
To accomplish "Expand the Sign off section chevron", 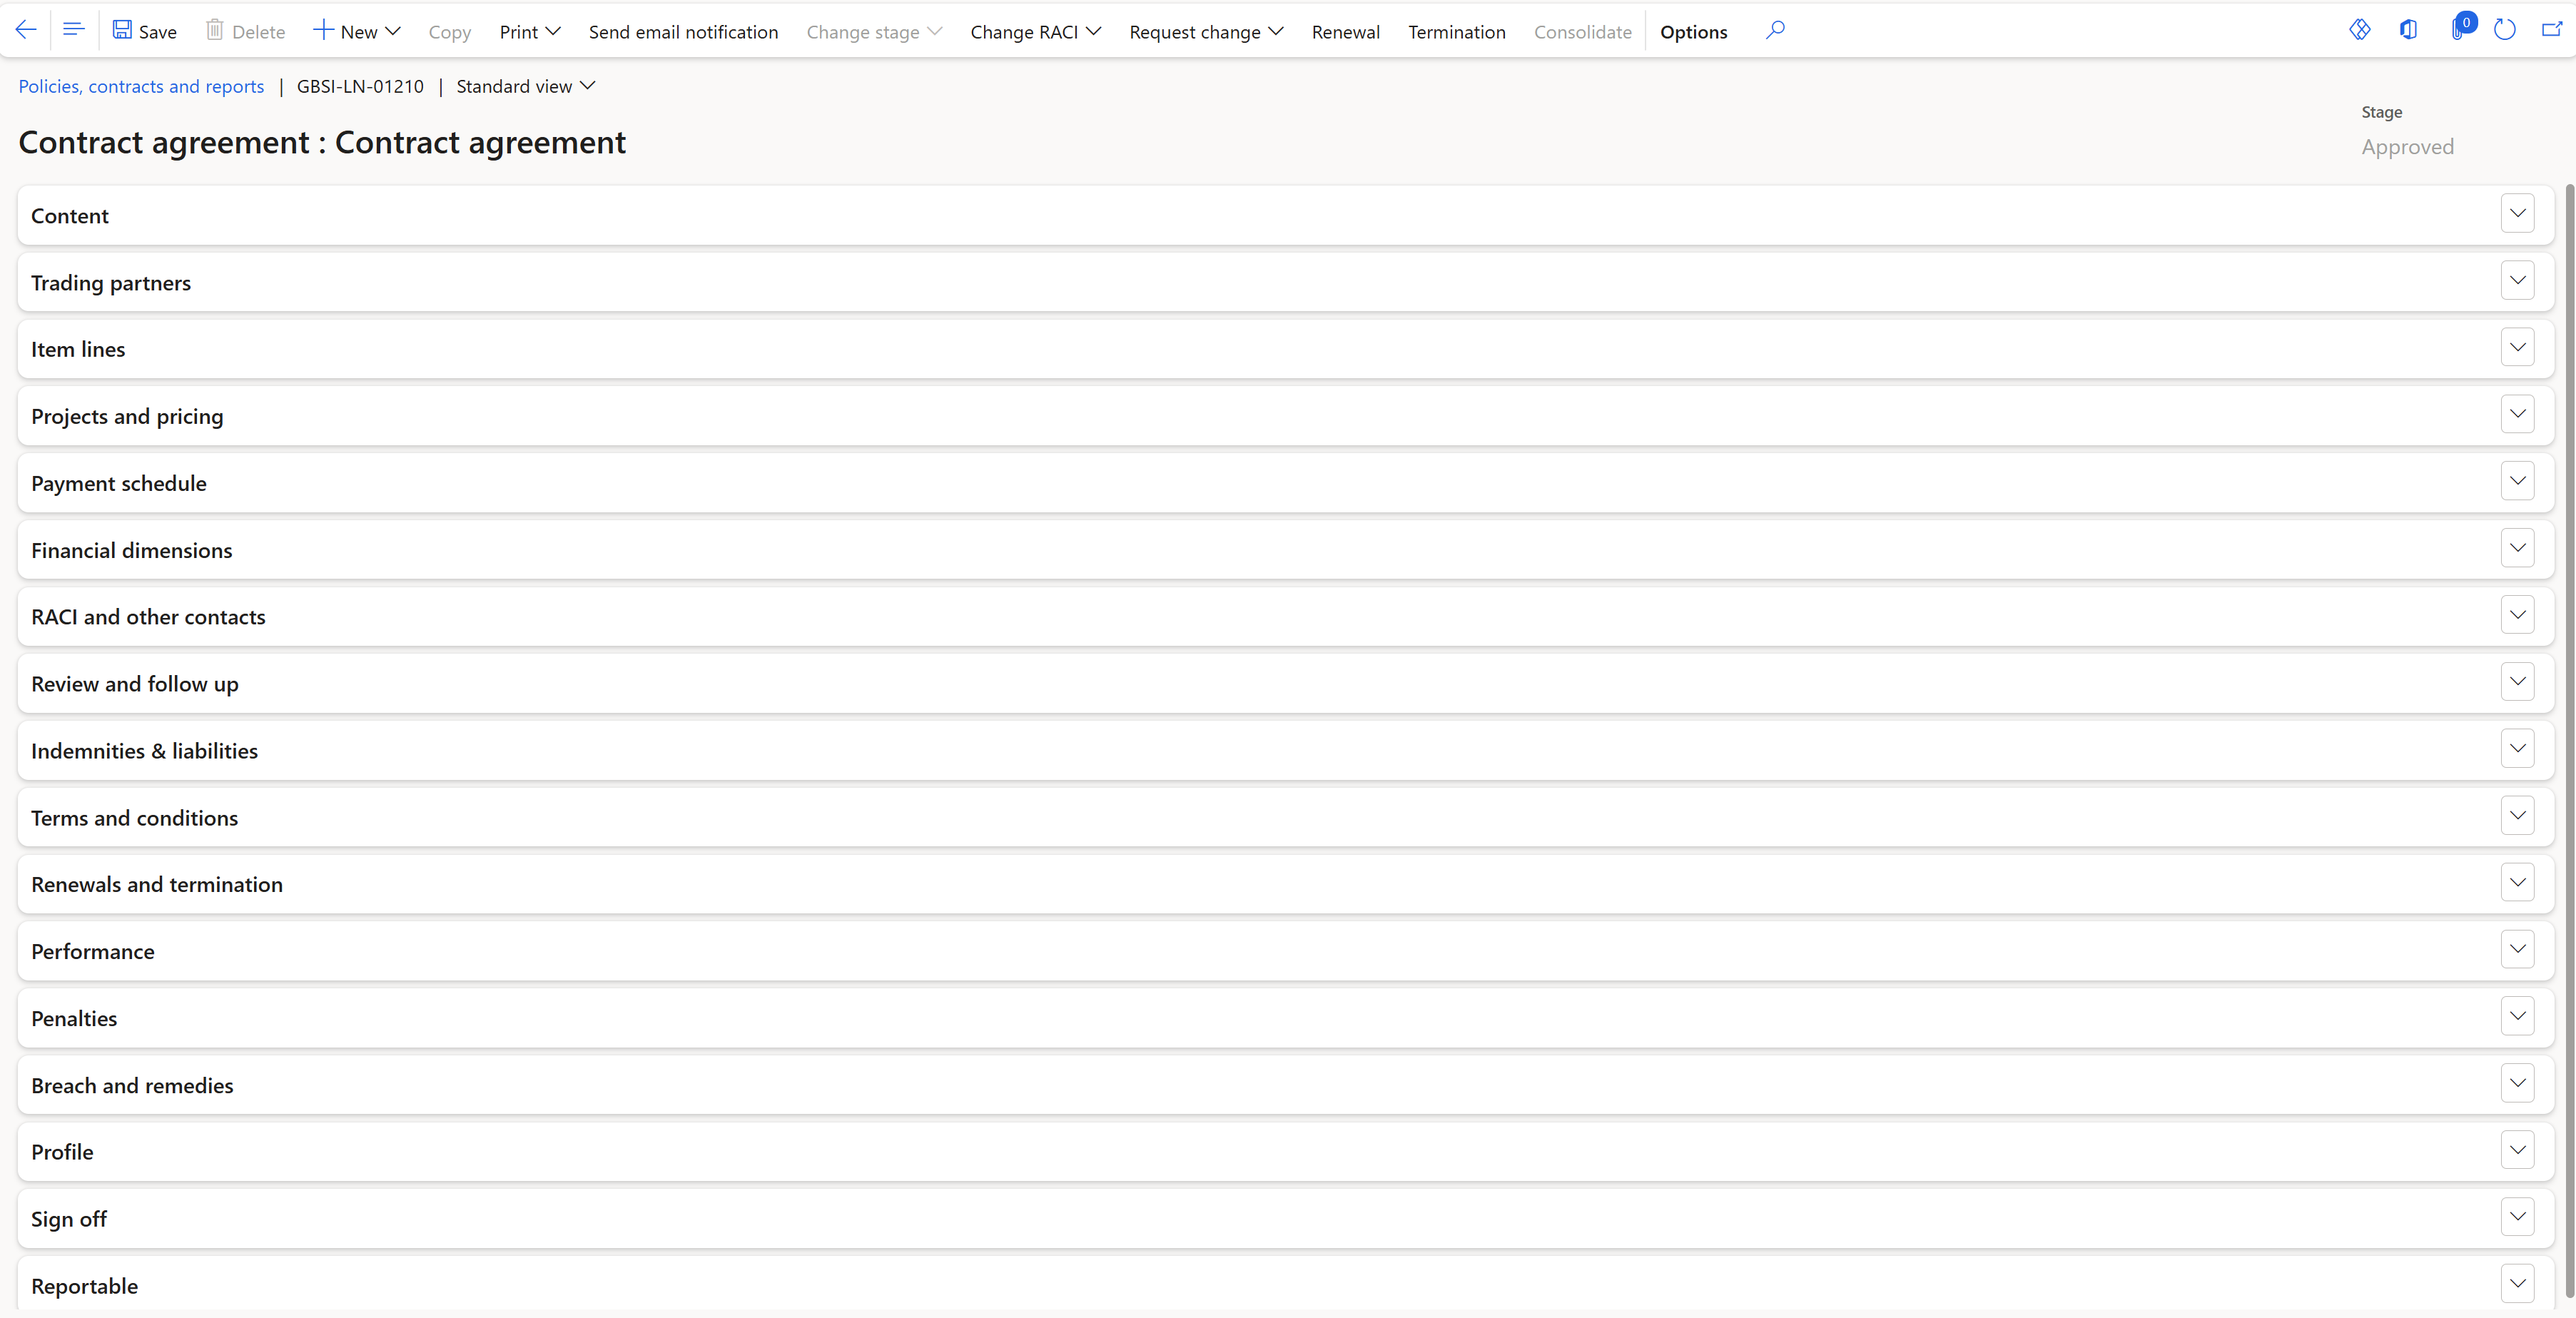I will pyautogui.click(x=2518, y=1217).
